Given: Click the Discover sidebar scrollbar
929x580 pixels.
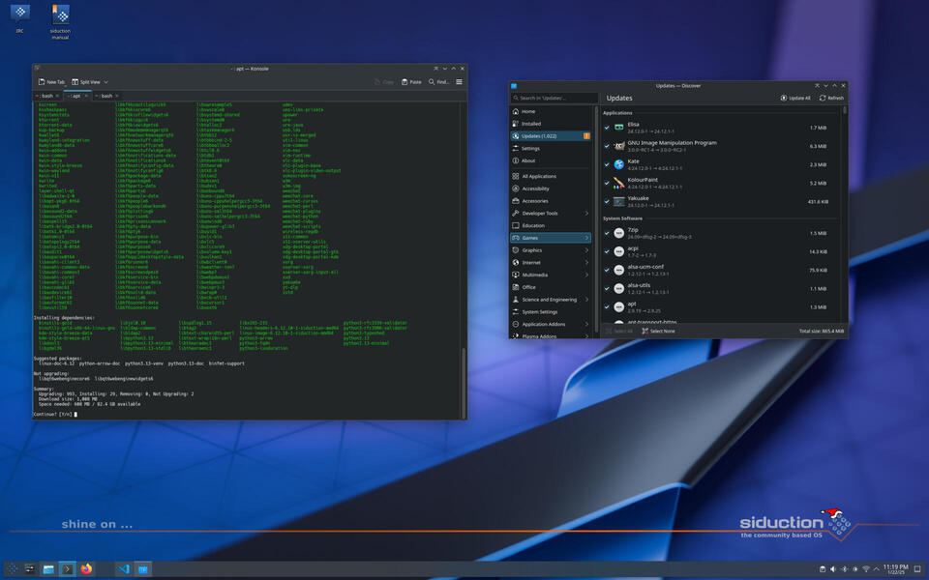Looking at the screenshot, I should tap(596, 219).
